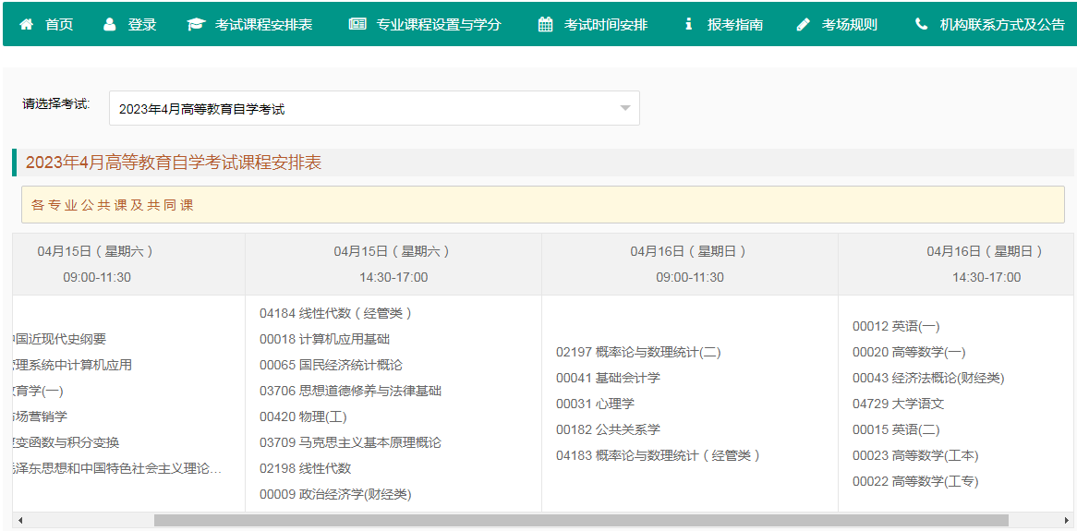Click the 考场规则 navigation text
The height and width of the screenshot is (531, 1077).
point(850,25)
